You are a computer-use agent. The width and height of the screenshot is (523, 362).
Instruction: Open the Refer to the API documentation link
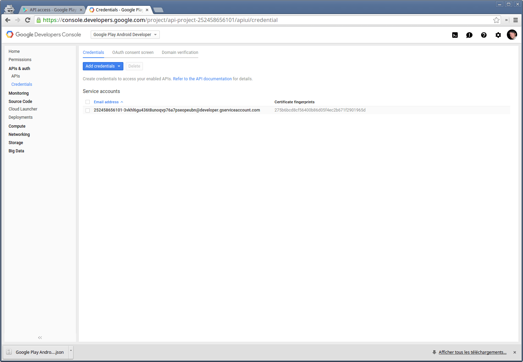point(202,79)
